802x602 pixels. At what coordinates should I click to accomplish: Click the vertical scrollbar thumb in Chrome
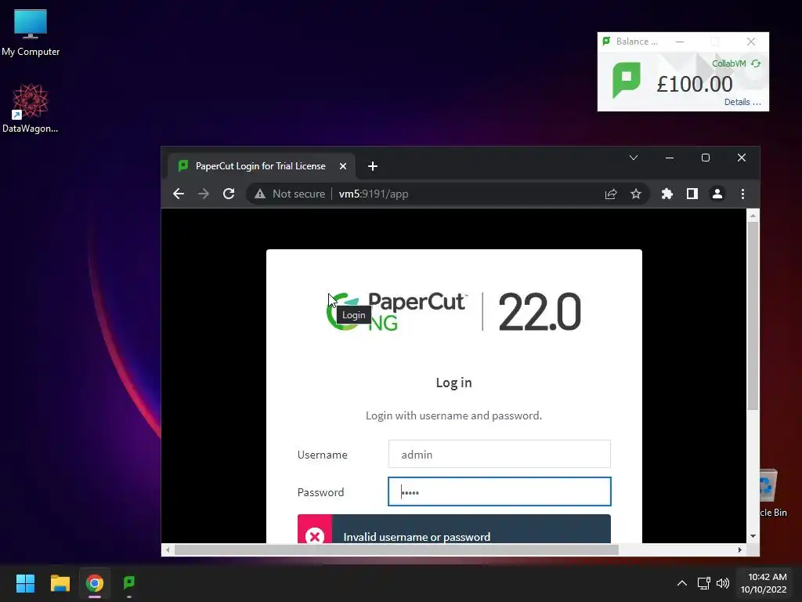753,315
